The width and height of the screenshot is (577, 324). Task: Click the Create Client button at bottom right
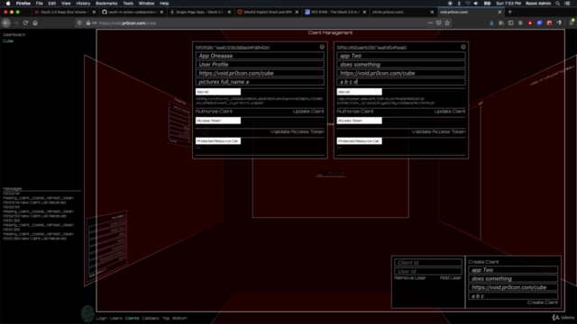coord(543,302)
